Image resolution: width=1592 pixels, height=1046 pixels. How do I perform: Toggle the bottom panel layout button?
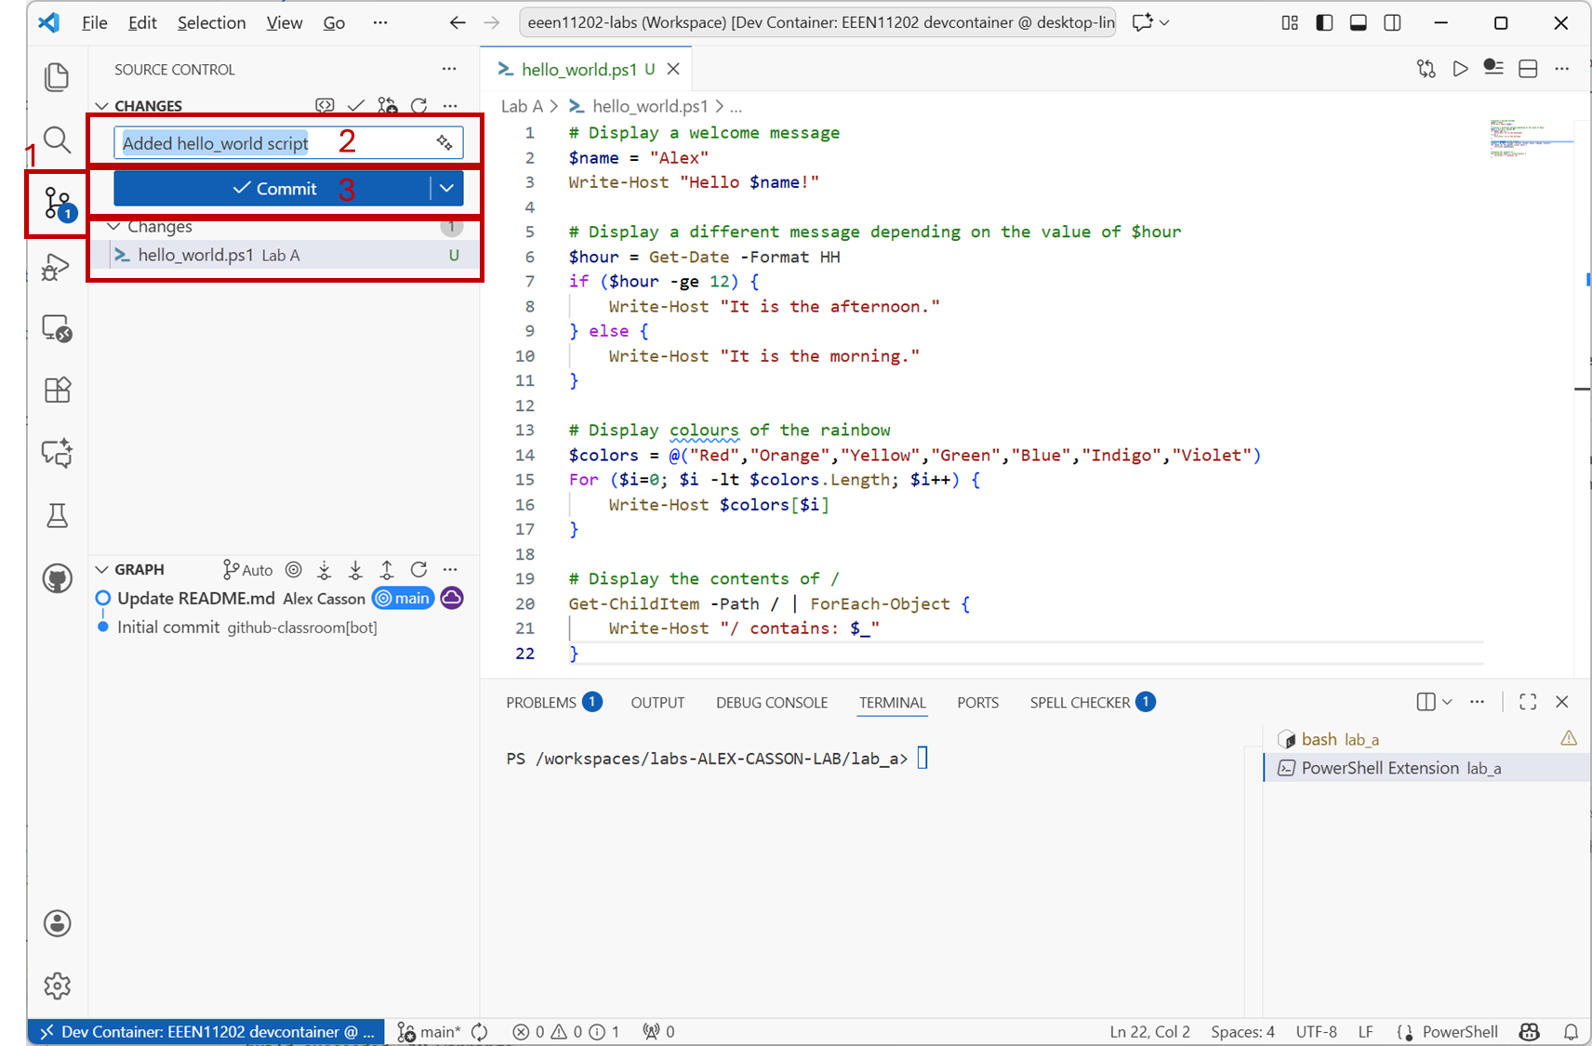pos(1358,22)
